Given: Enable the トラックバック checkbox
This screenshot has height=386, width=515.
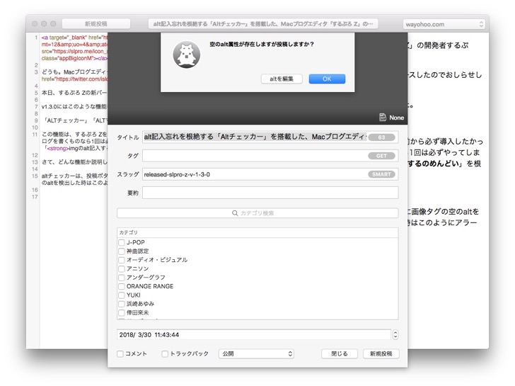Looking at the screenshot, I should coord(165,354).
